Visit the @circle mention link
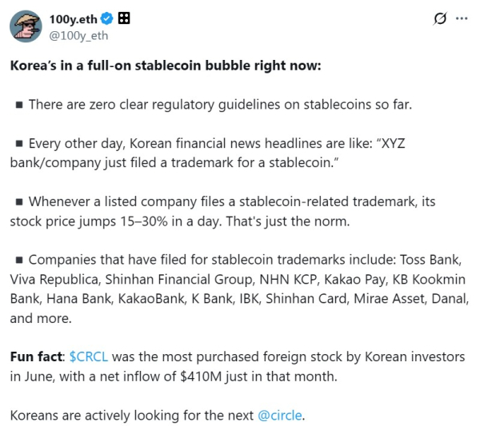Image resolution: width=480 pixels, height=426 pixels. tap(280, 416)
